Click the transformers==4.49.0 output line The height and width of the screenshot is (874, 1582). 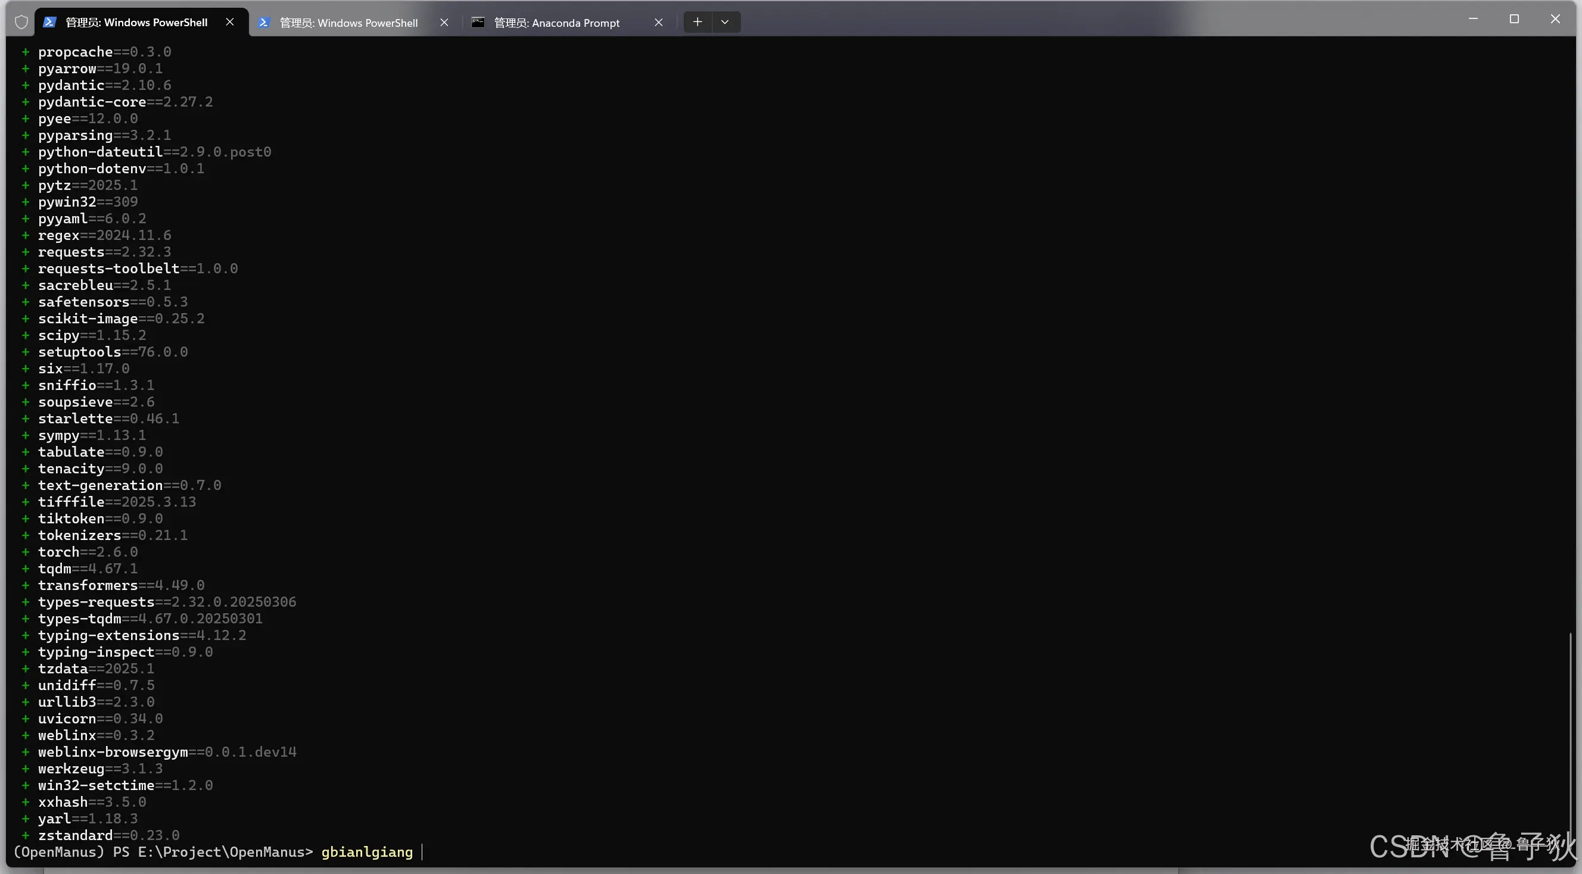pyautogui.click(x=121, y=585)
